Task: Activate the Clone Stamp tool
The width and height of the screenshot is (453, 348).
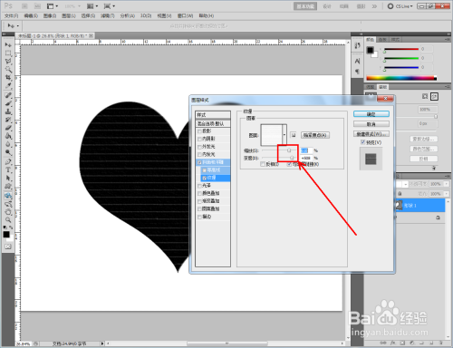Action: tap(8, 111)
